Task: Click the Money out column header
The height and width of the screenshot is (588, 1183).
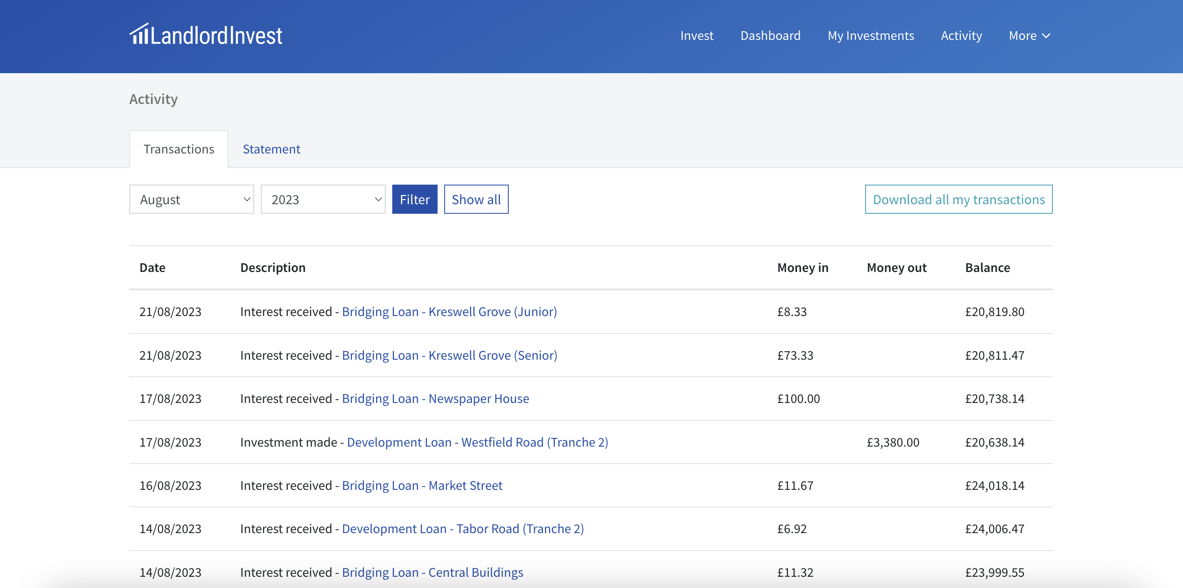Action: click(x=896, y=268)
